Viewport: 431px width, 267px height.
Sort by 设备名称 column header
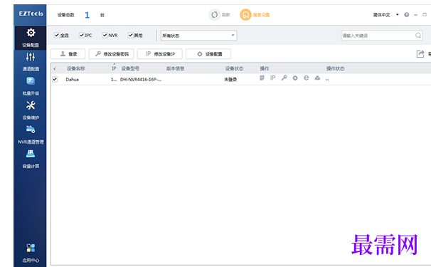click(x=76, y=68)
